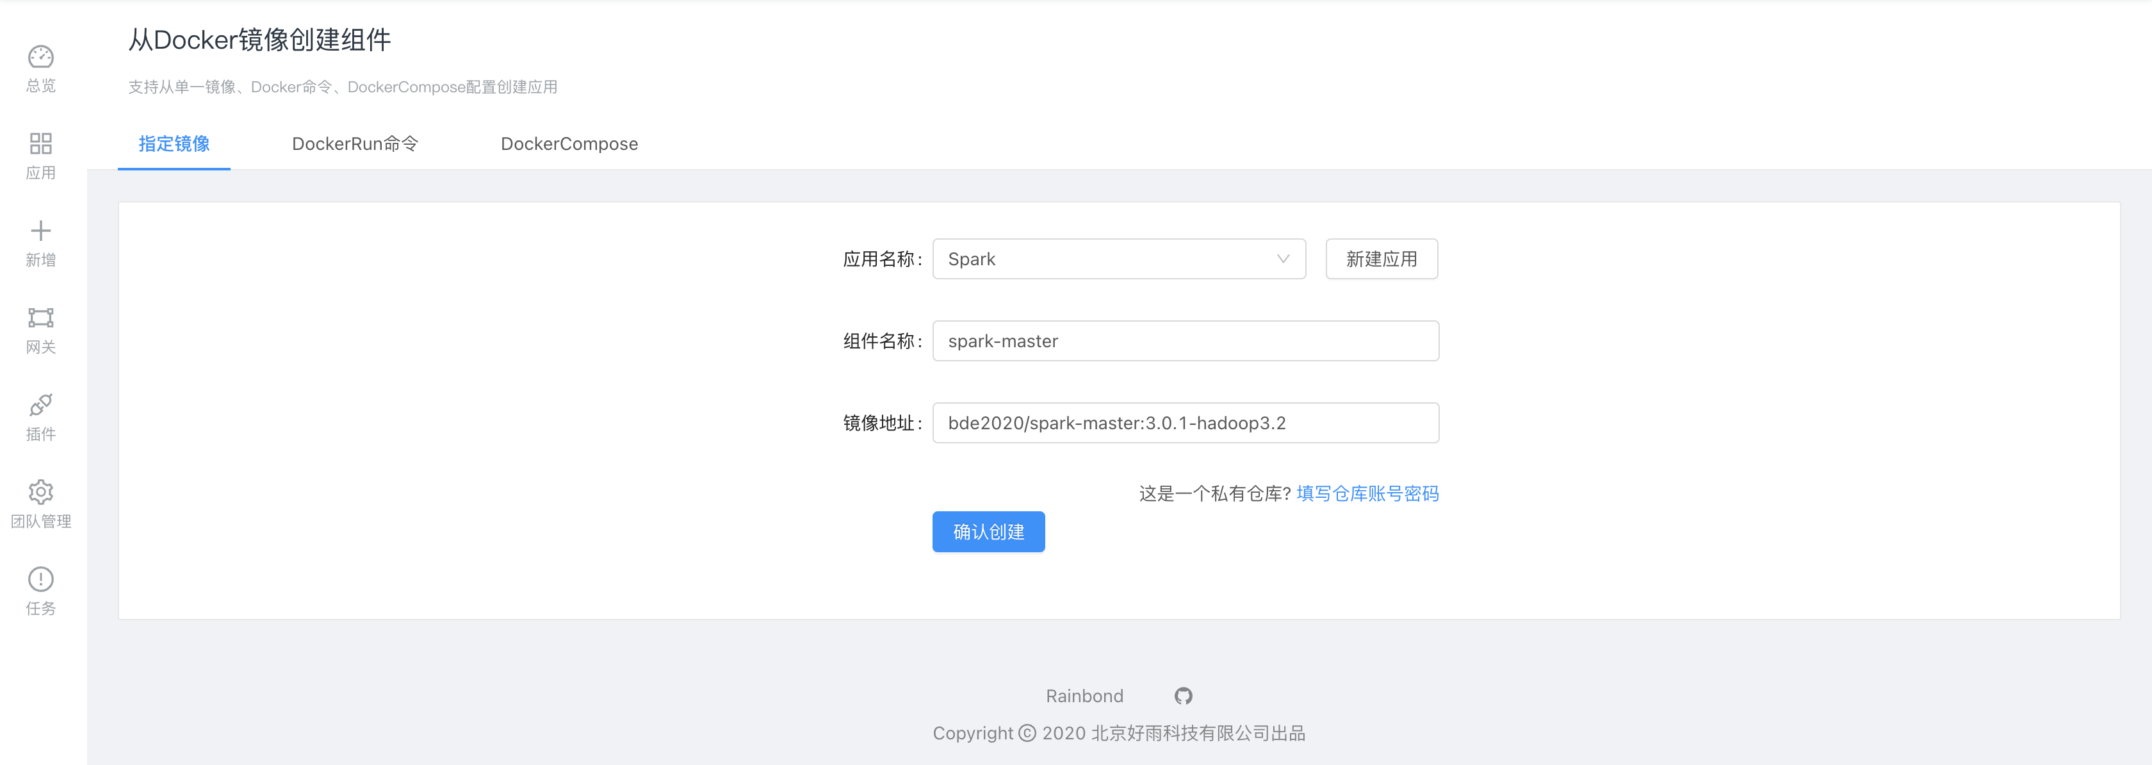The image size is (2152, 765).
Task: Click the 镜像地址 input field
Action: click(x=1183, y=423)
